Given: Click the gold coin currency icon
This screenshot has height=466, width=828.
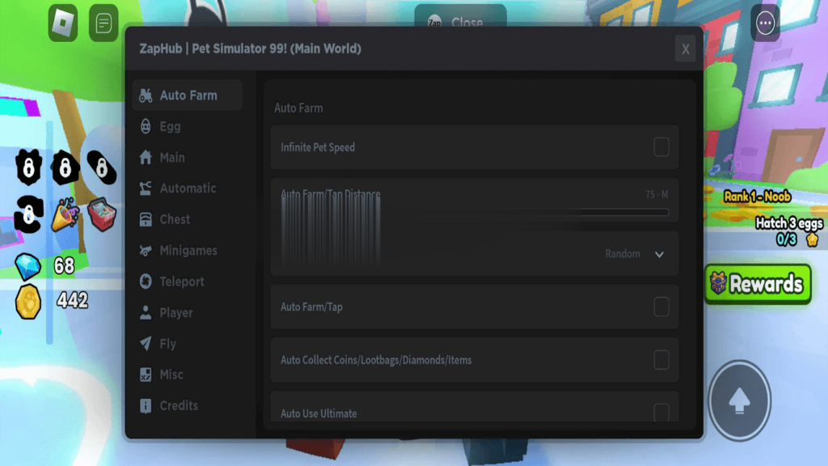Looking at the screenshot, I should (x=28, y=302).
